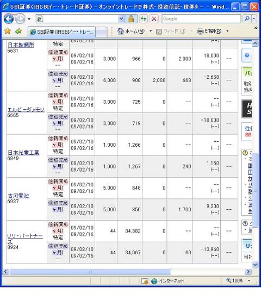Click the Add to Favorites icon
Image resolution: width=261 pixels, height=301 pixels.
(18, 31)
